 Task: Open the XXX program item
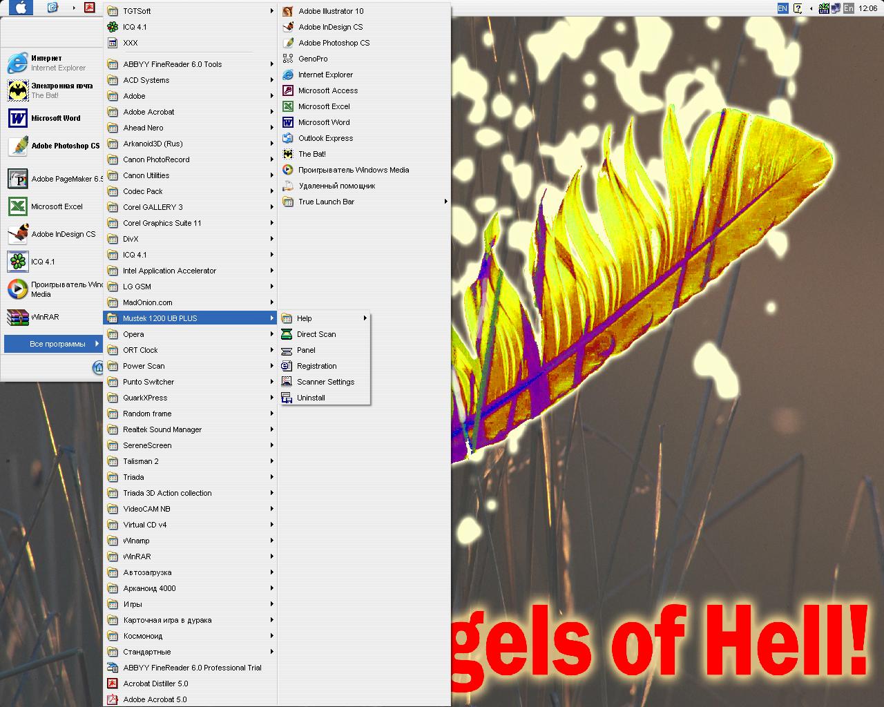[190, 43]
